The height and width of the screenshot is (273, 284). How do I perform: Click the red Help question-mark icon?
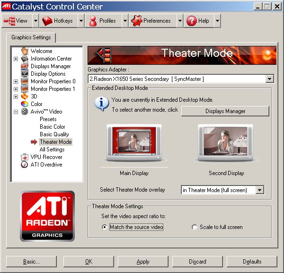192,21
